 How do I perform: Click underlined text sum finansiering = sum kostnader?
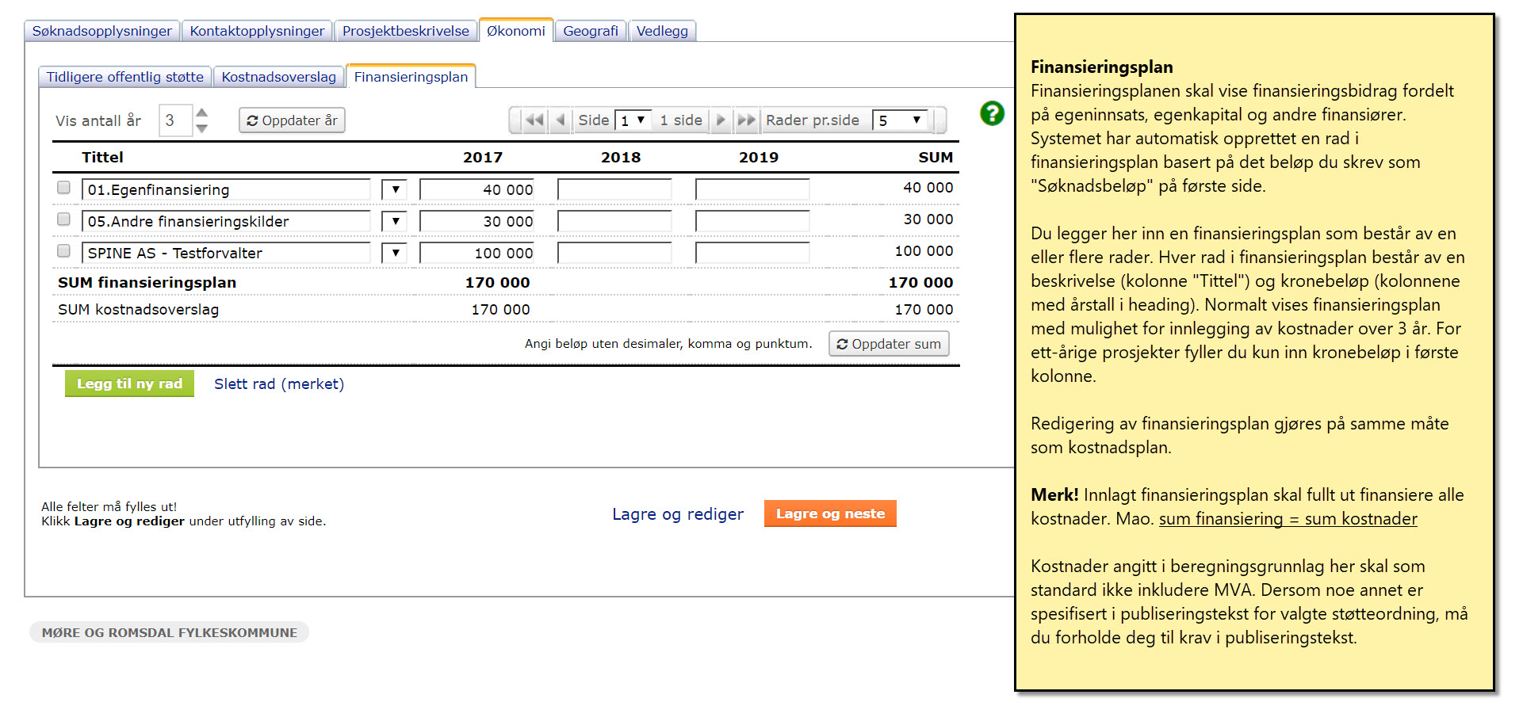click(x=1288, y=519)
